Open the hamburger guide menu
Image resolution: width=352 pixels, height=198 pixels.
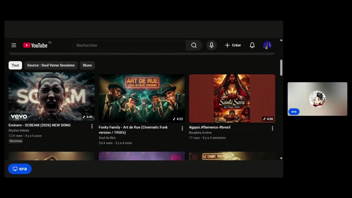pos(14,45)
